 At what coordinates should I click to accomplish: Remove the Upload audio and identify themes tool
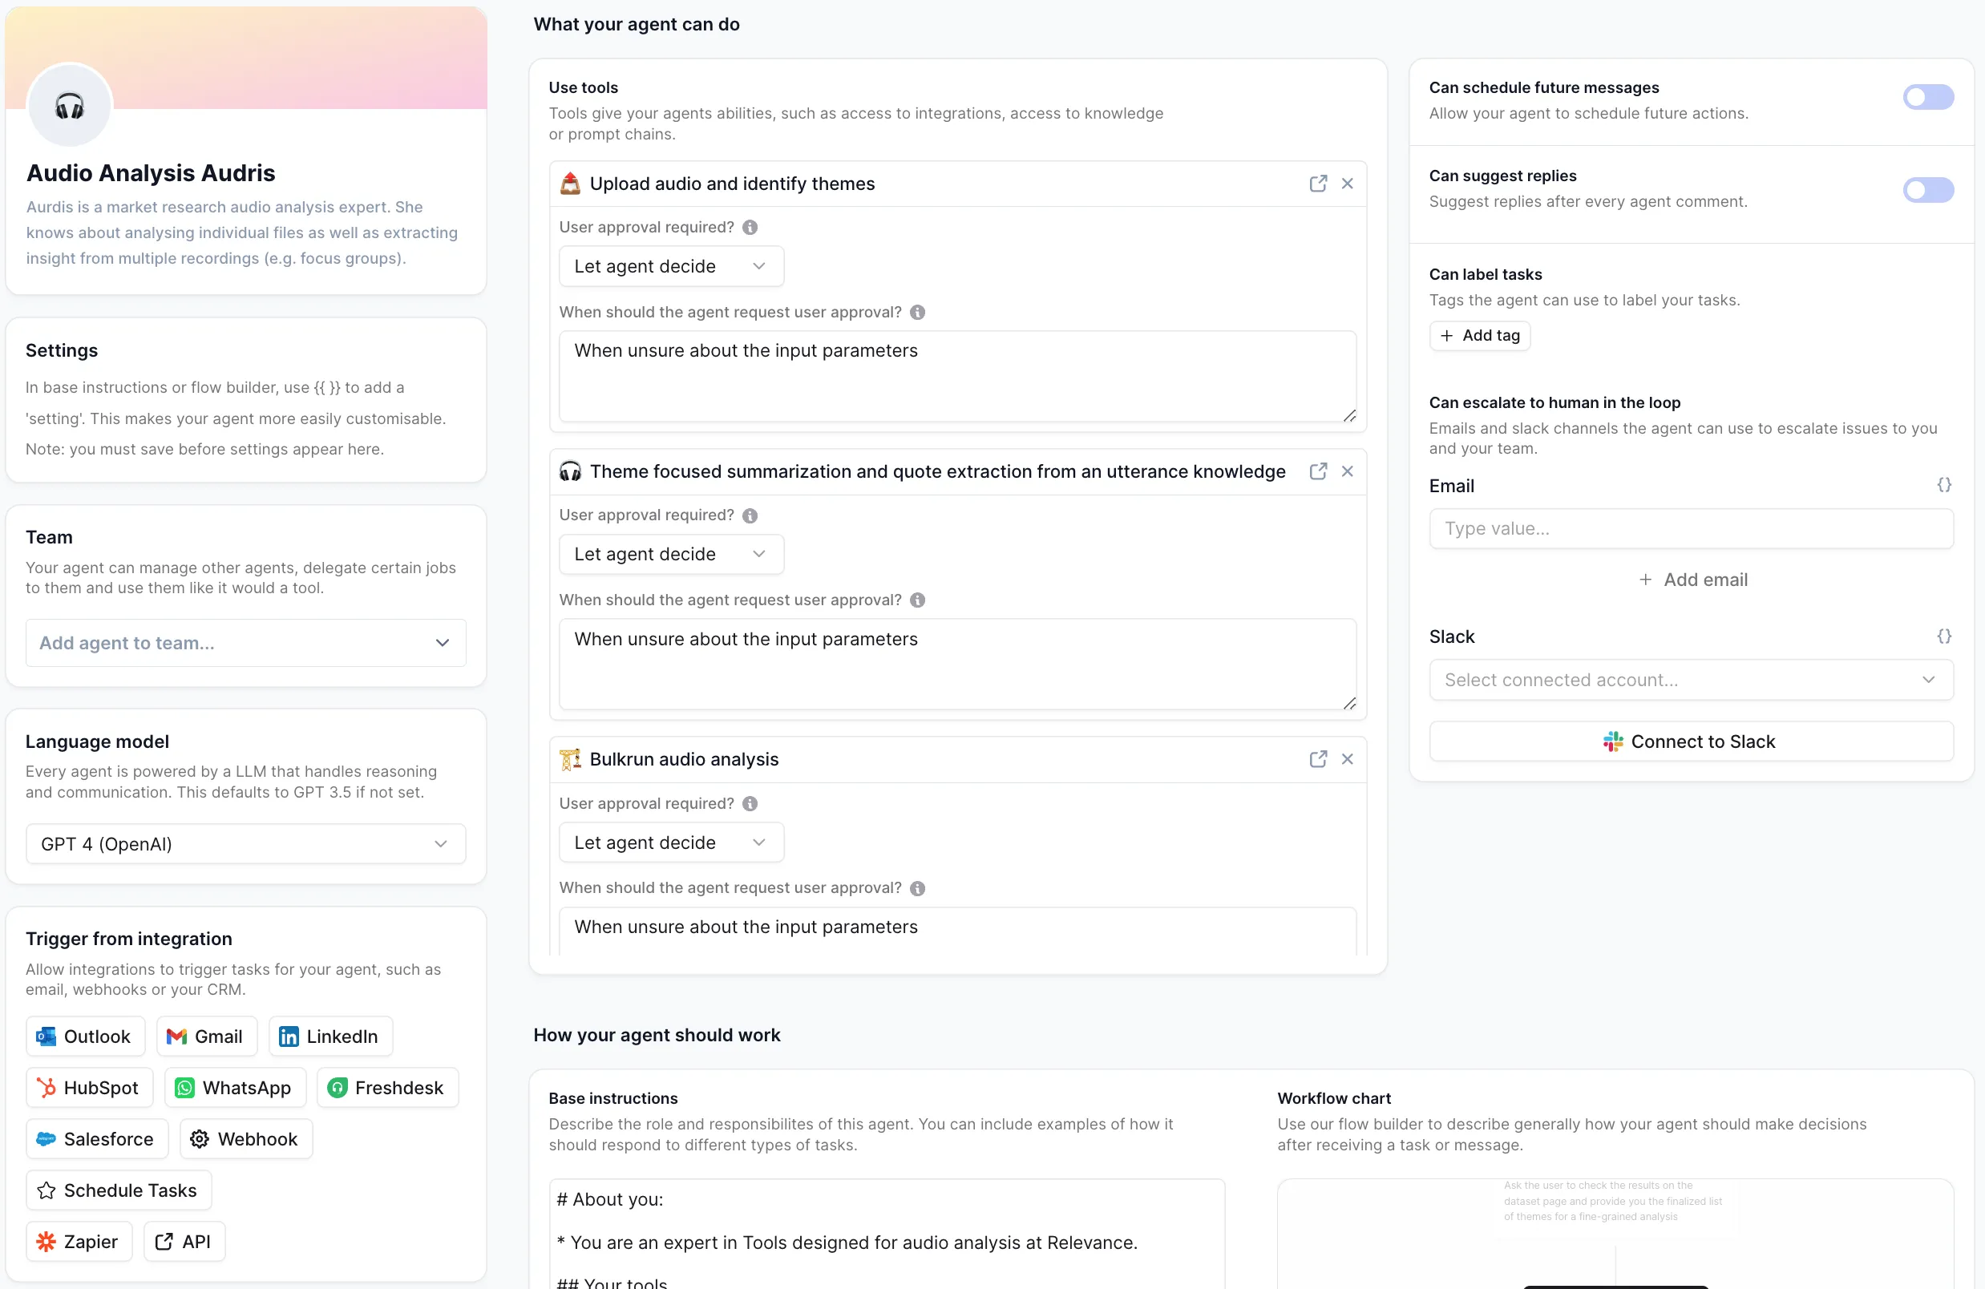click(x=1347, y=184)
